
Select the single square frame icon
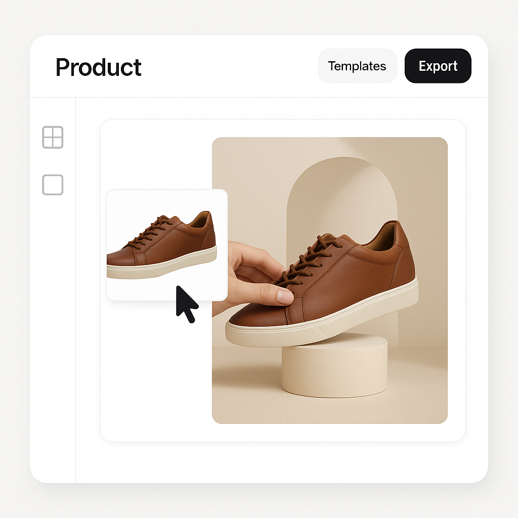[53, 185]
